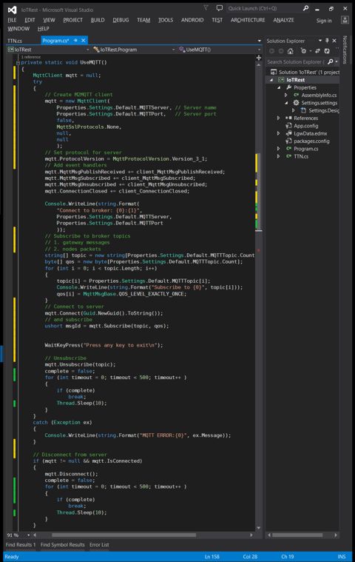Click the account avatar icon beside Sign in

[x=345, y=20]
